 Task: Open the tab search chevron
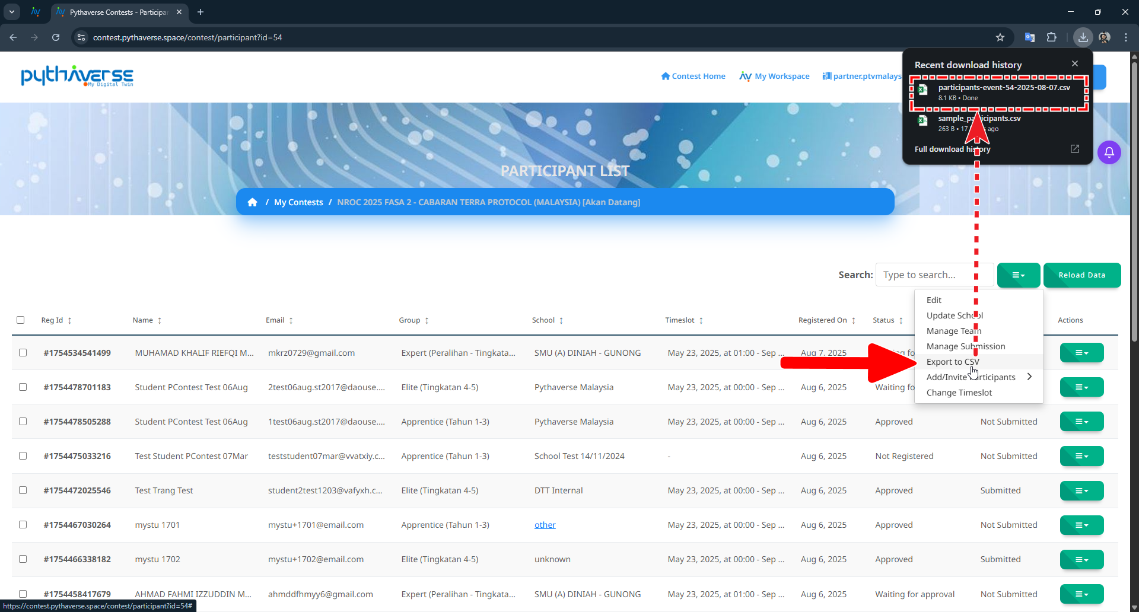coord(11,12)
